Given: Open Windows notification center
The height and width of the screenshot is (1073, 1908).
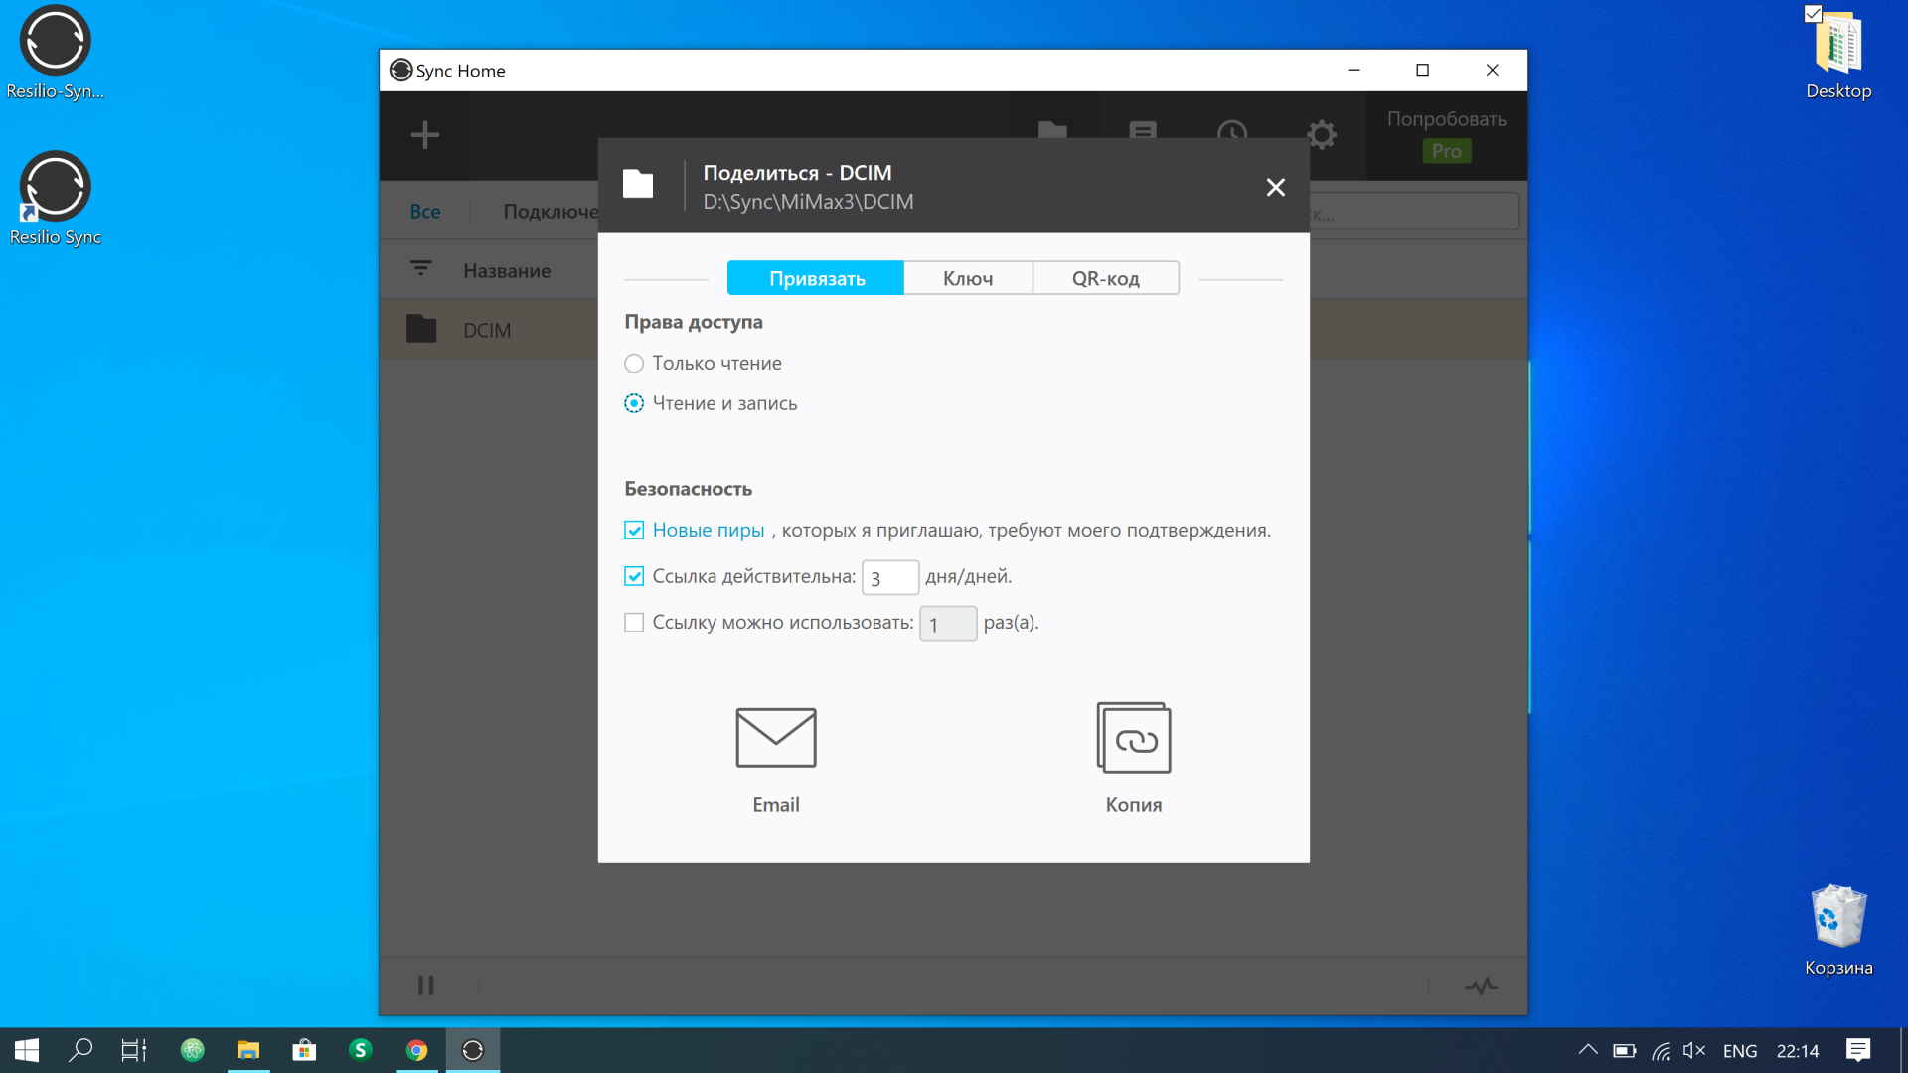Looking at the screenshot, I should [x=1858, y=1050].
